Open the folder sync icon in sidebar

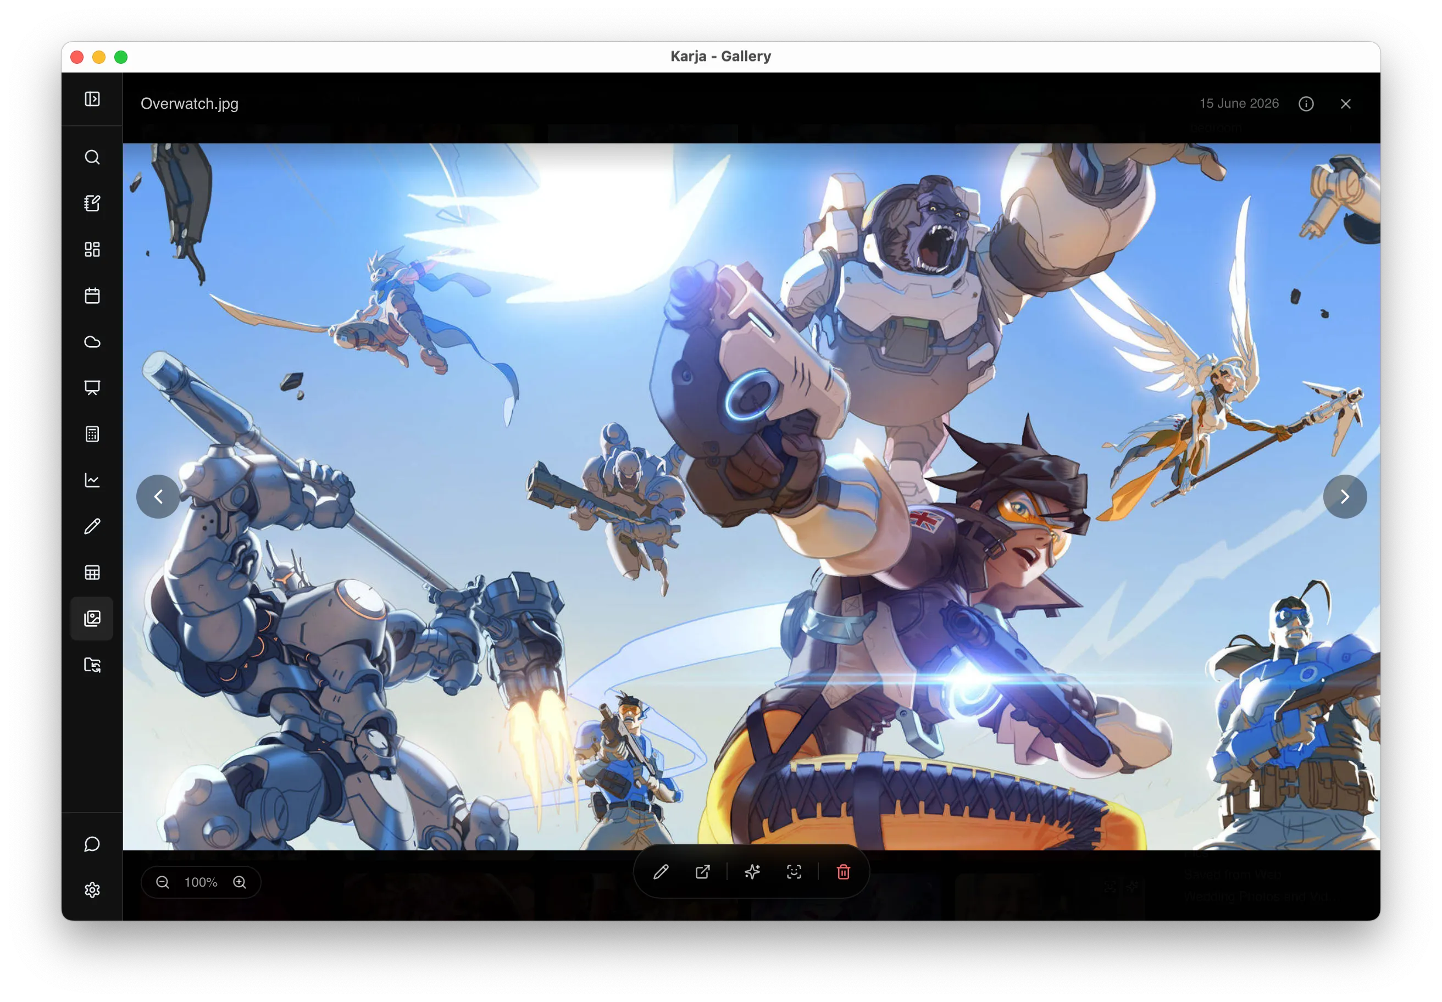[x=92, y=665]
